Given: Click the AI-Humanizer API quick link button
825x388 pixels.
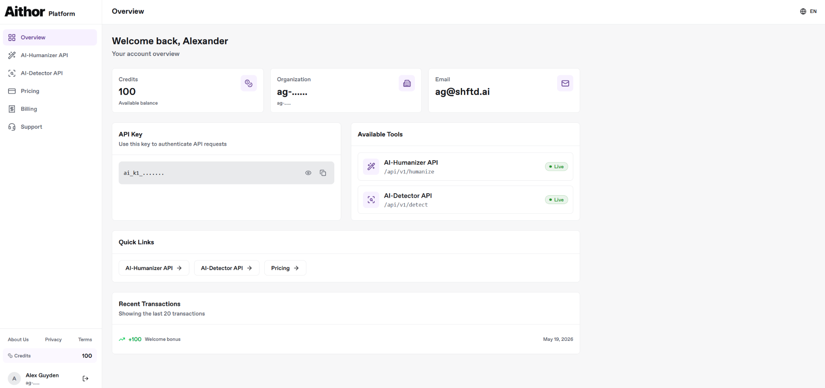Looking at the screenshot, I should coord(154,268).
